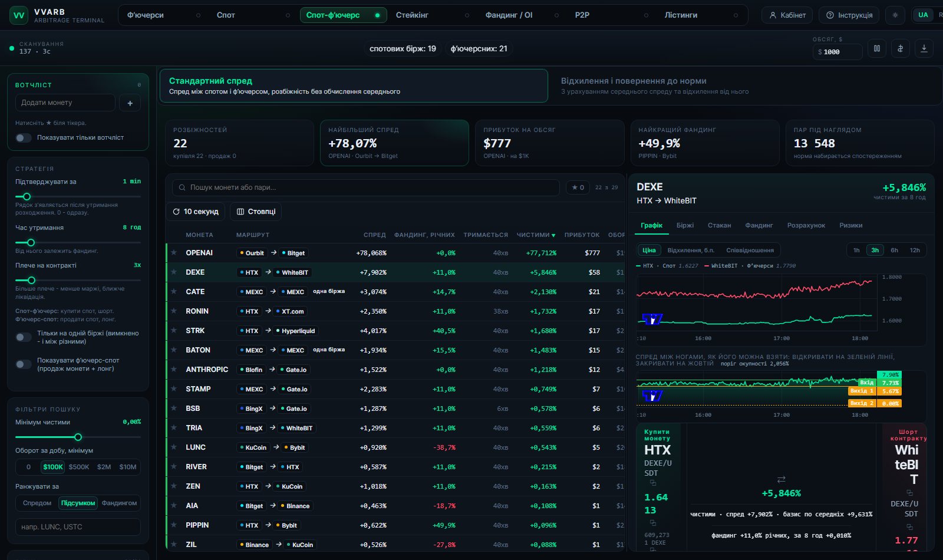Star the CATE row
Viewport: 943px width, 560px height.
[x=174, y=291]
